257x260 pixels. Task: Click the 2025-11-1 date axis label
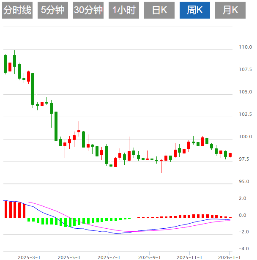pyautogui.click(x=189, y=257)
